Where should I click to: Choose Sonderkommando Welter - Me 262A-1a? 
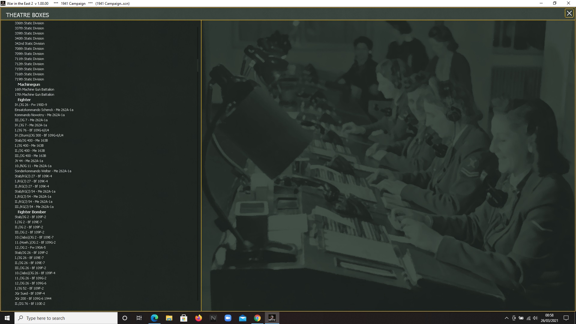[x=43, y=171]
